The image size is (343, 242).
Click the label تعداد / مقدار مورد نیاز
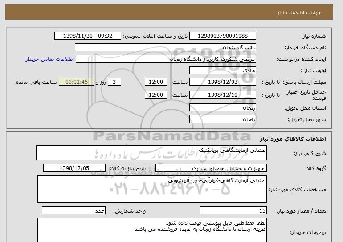tap(301, 211)
